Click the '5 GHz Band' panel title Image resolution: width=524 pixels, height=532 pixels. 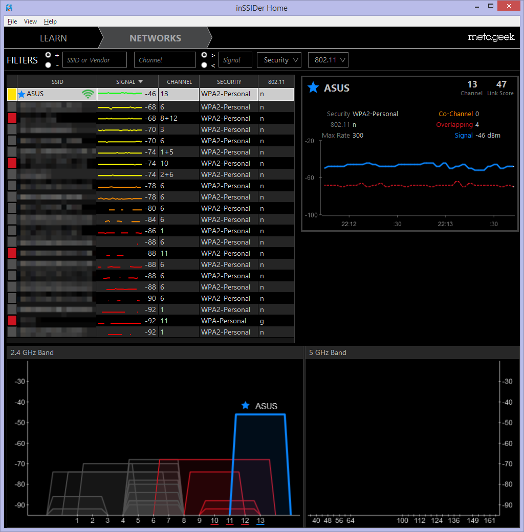click(327, 352)
